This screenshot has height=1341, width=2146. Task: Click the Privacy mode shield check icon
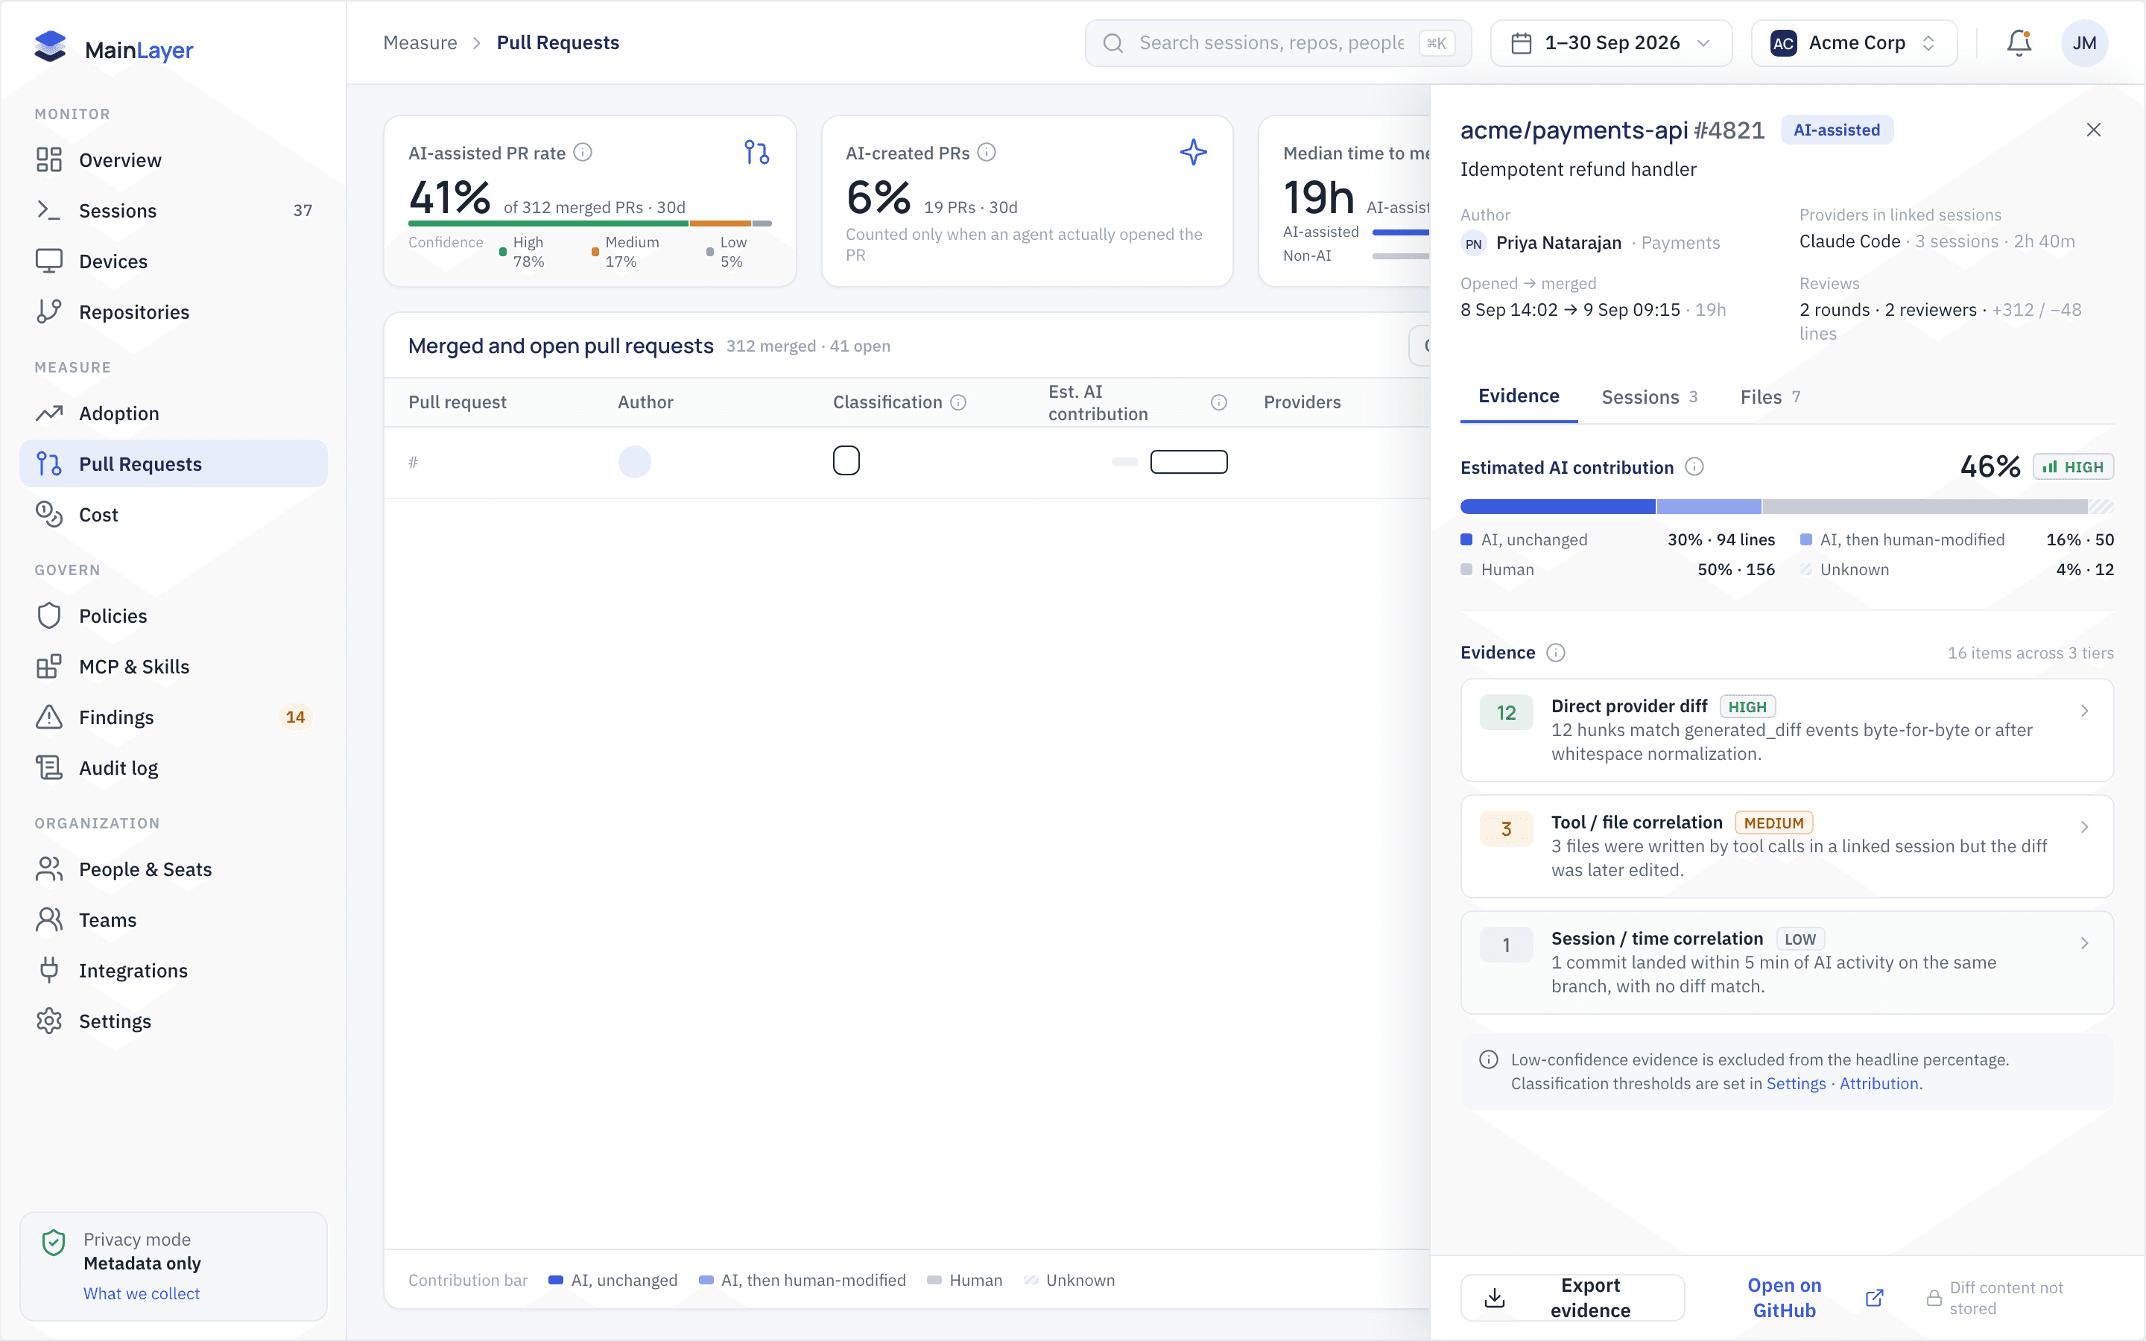click(x=54, y=1243)
